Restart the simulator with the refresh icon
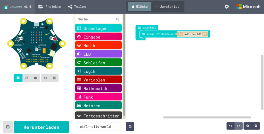 (27, 78)
